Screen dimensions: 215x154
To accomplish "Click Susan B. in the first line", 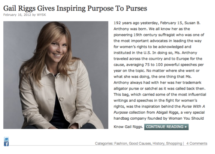I will tap(192, 23).
